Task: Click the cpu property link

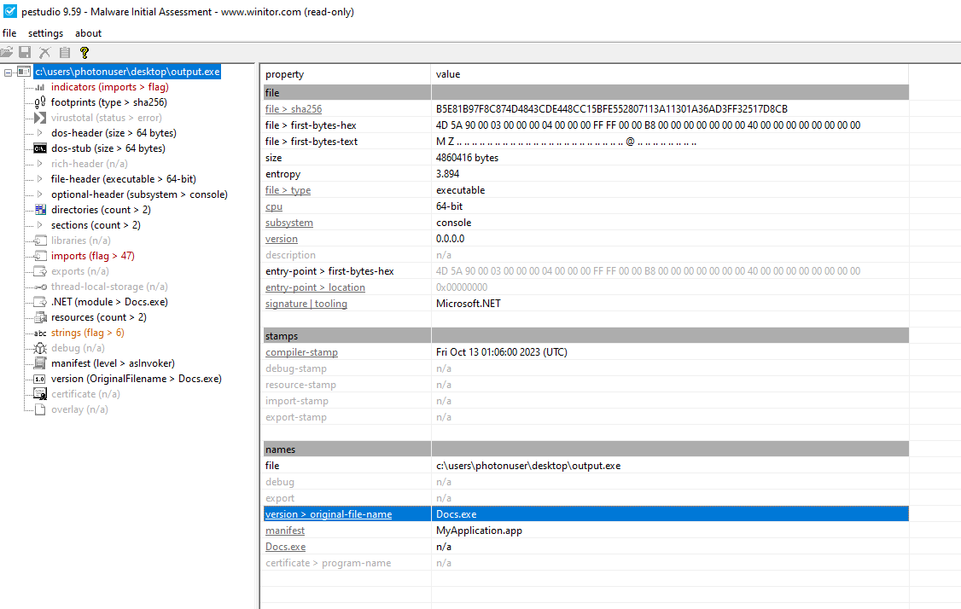Action: tap(274, 206)
